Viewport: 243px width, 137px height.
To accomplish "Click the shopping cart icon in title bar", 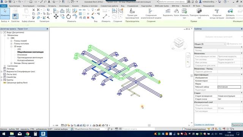I will click(x=219, y=2).
